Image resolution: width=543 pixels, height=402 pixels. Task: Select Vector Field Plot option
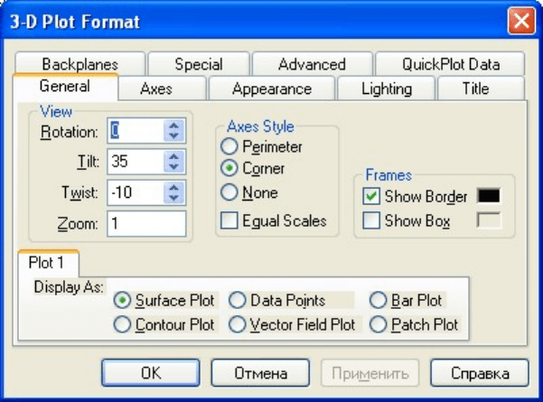[x=237, y=324]
